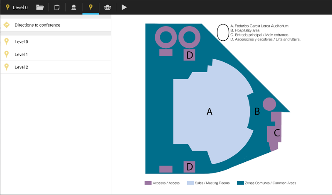Select the highlighted map pin tab icon
The image size is (332, 195).
pos(90,7)
